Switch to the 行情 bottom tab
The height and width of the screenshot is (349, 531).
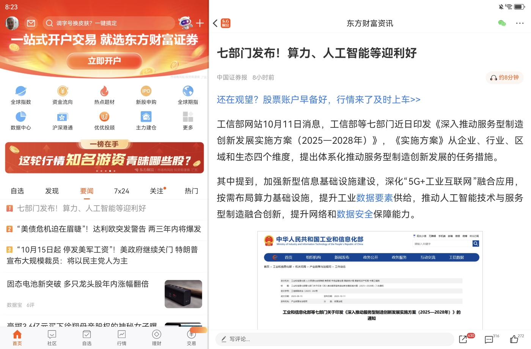(x=122, y=338)
